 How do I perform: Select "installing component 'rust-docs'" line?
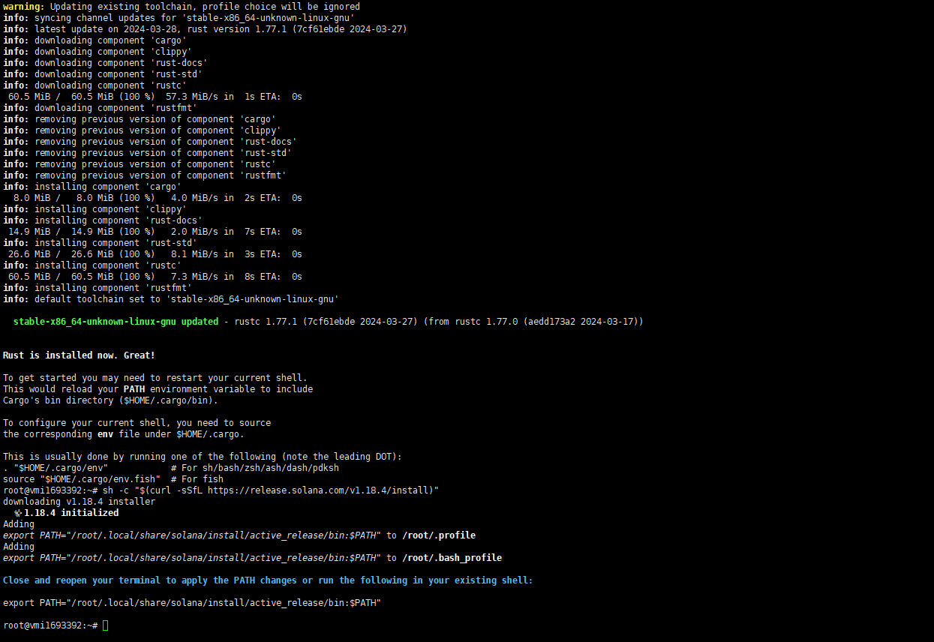point(103,220)
